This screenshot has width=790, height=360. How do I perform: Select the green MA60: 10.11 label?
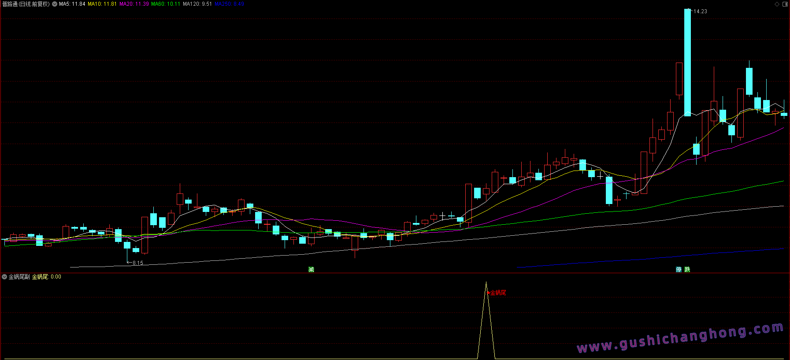(166, 4)
